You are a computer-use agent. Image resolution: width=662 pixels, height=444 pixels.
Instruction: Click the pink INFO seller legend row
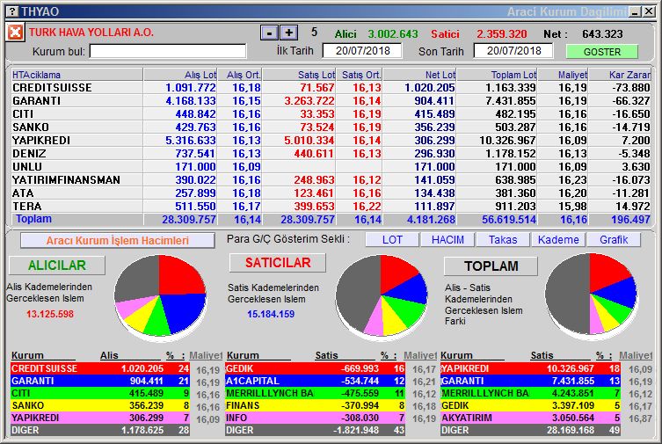(316, 418)
